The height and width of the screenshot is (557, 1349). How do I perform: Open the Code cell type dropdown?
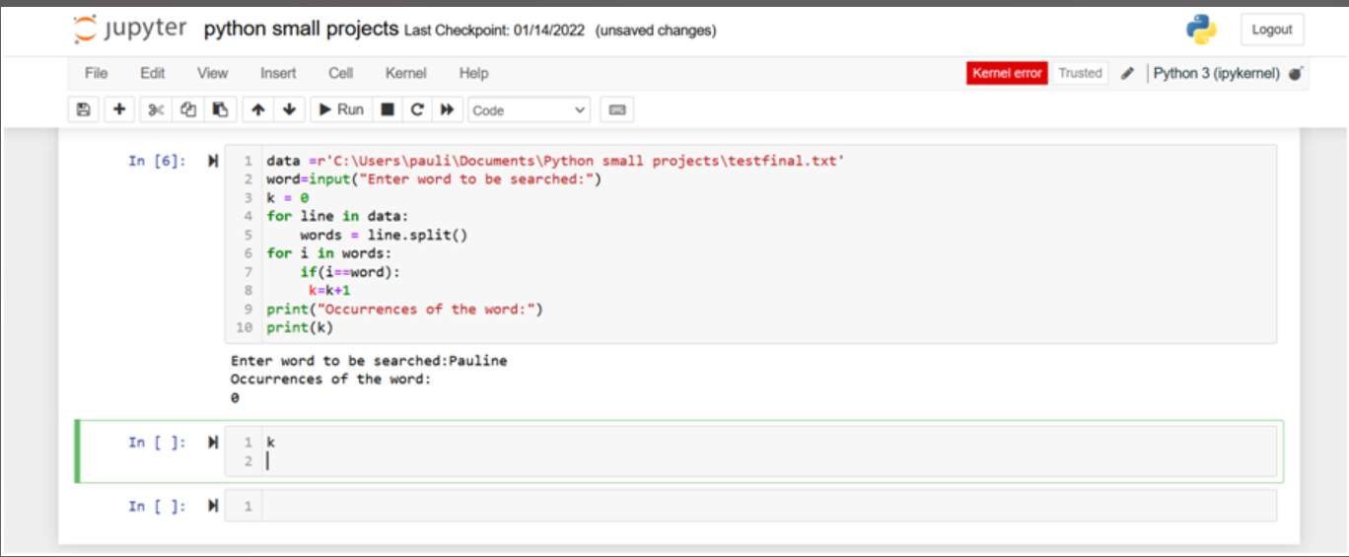click(530, 110)
